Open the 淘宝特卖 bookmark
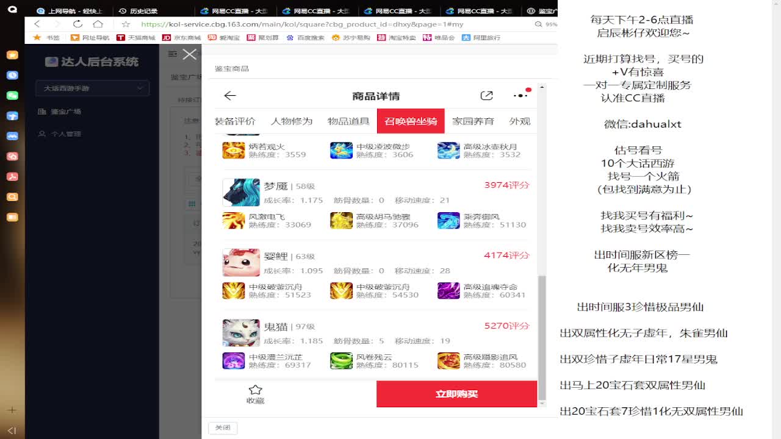This screenshot has width=781, height=439. click(397, 37)
